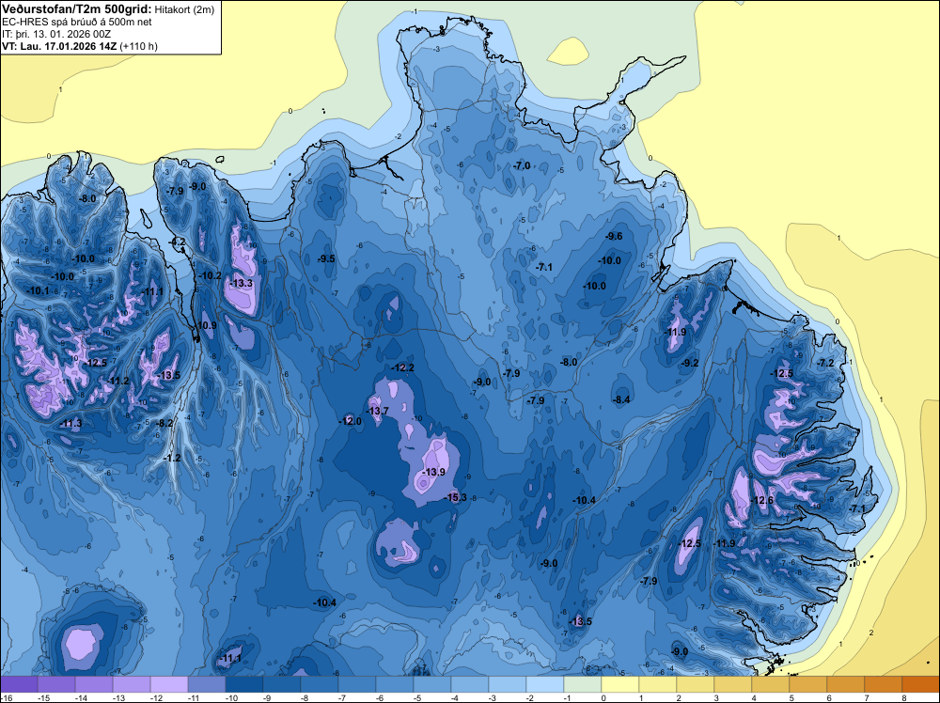Pick the tan swatch between 3 and 4

pyautogui.click(x=733, y=684)
